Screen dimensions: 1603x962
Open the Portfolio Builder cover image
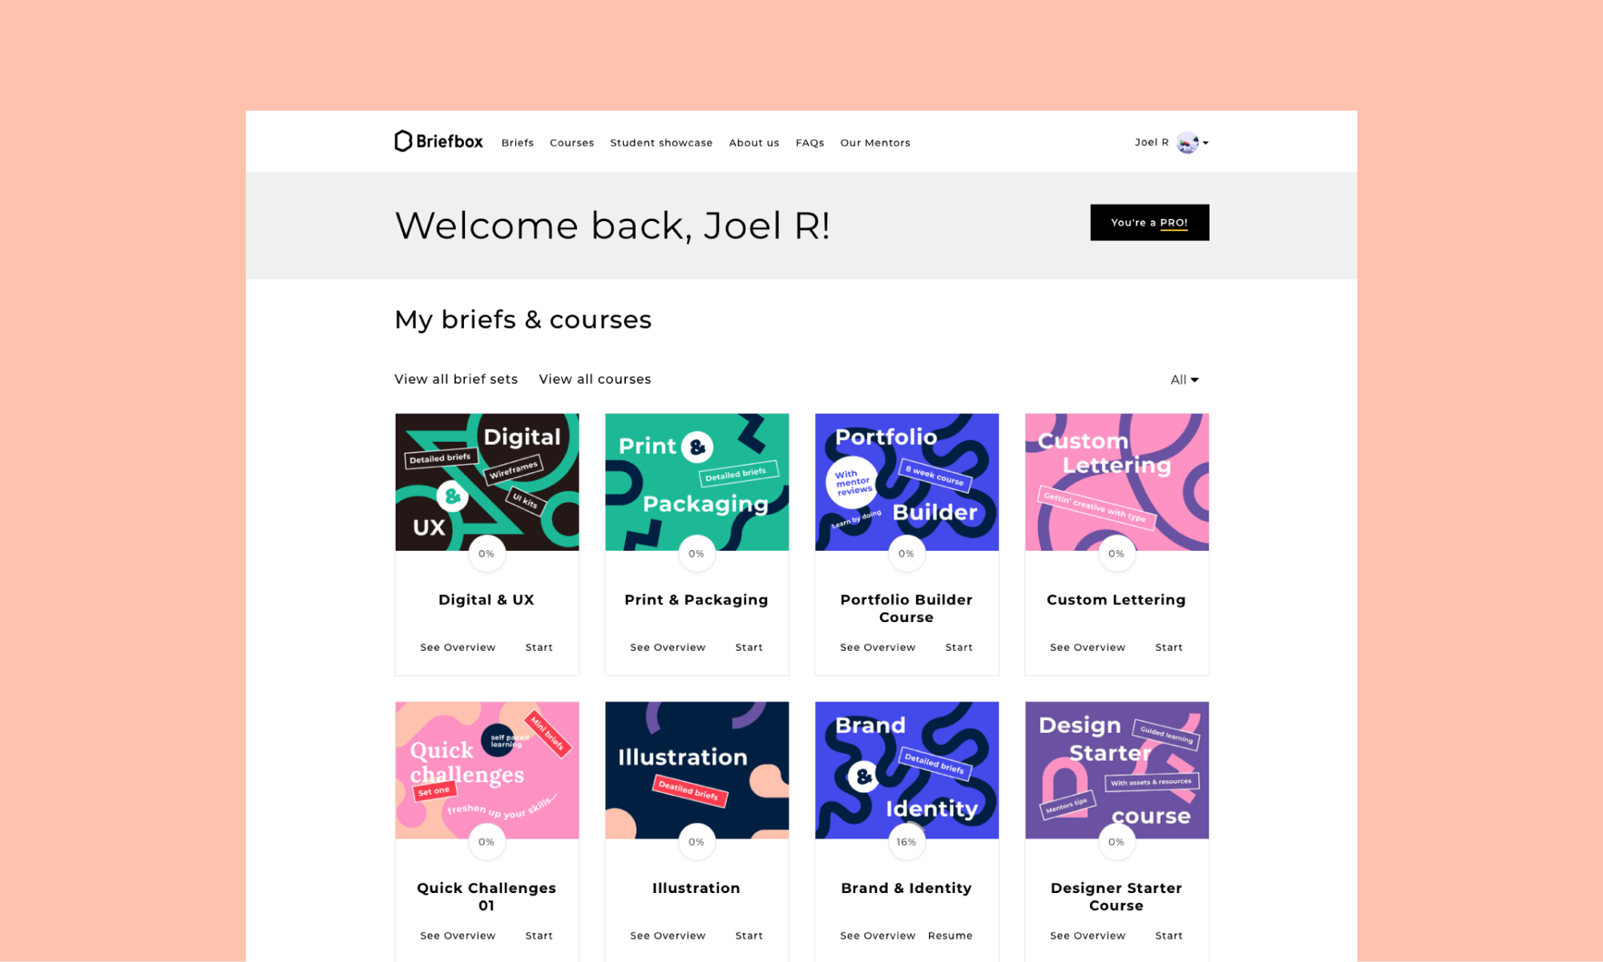907,482
